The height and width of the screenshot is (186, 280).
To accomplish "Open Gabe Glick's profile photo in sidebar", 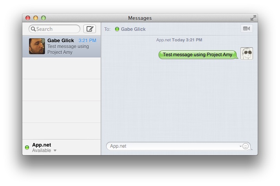I will tap(37, 46).
